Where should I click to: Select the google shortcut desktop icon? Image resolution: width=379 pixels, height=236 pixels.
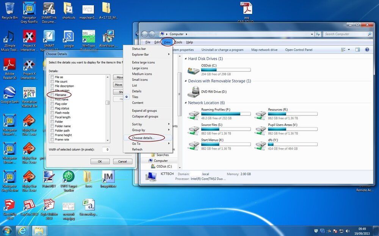(69, 39)
